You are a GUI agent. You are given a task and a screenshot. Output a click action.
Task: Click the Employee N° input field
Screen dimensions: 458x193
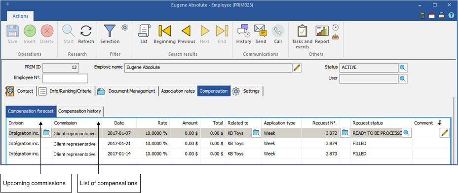(65, 78)
